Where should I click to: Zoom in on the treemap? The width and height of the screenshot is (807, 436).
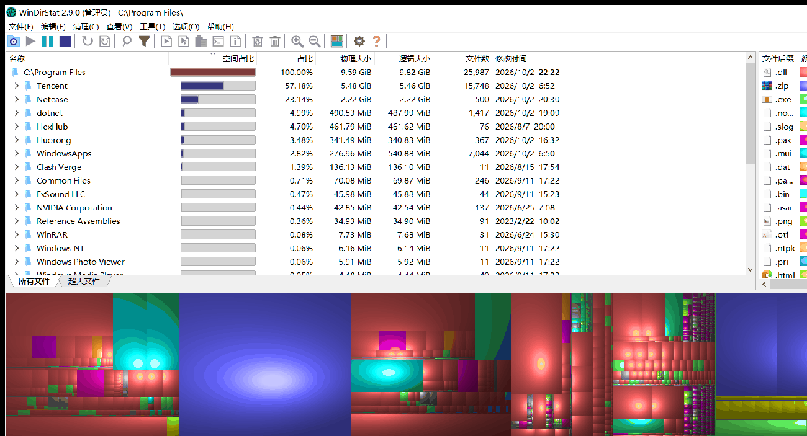[297, 41]
